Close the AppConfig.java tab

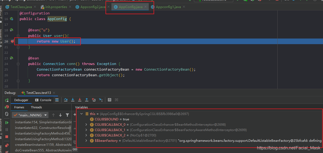[x=146, y=7]
